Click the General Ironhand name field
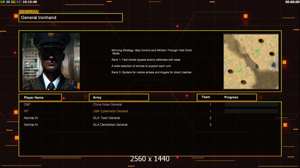 tap(71, 18)
